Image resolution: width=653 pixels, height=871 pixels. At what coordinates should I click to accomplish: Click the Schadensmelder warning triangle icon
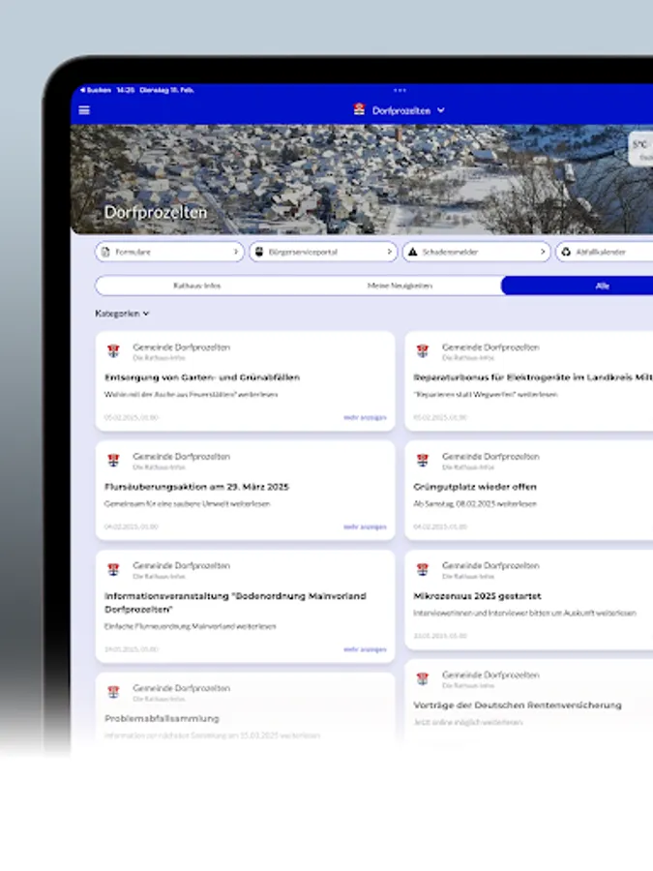412,252
